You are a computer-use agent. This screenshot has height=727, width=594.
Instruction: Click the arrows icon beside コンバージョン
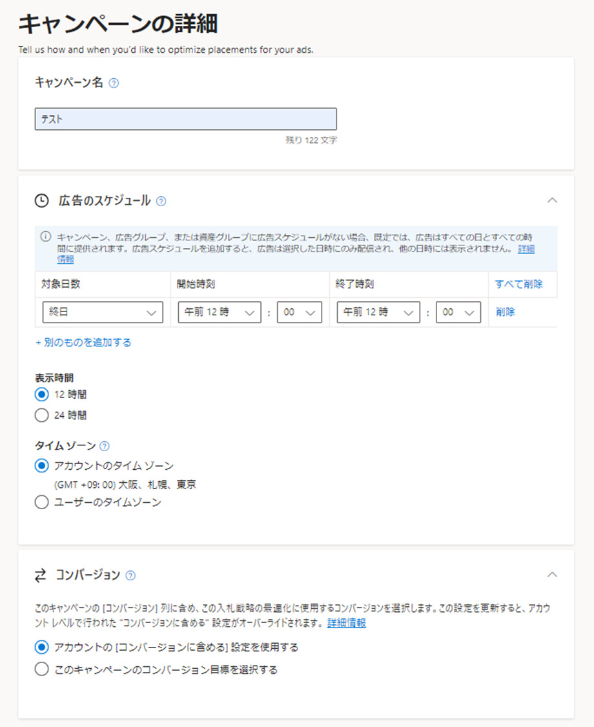(x=41, y=575)
